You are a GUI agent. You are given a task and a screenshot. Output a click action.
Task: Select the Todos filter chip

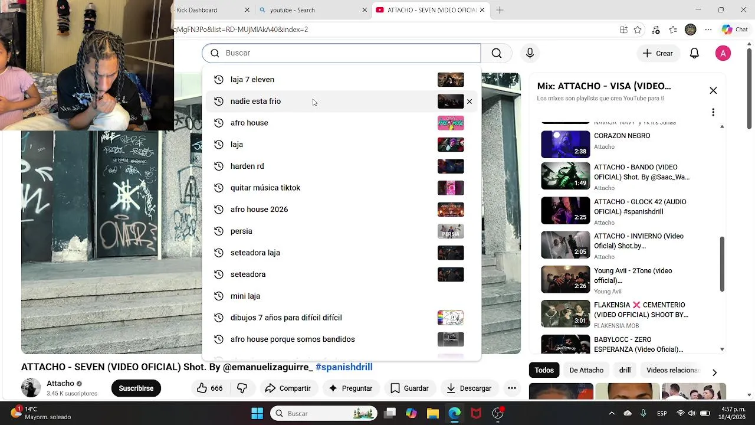tap(544, 370)
